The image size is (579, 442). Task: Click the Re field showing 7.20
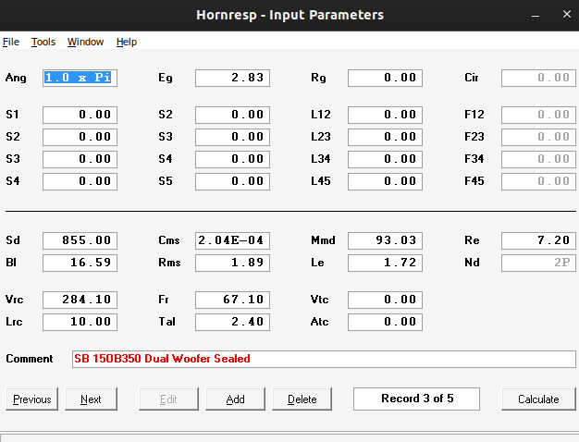tap(538, 240)
